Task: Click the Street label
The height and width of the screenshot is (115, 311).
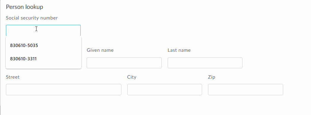Action: (13, 77)
